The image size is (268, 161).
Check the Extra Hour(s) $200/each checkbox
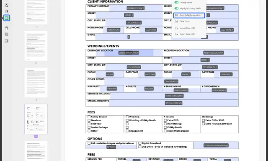pos(204,124)
